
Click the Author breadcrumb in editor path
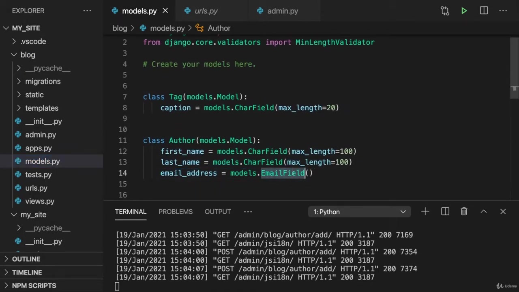tap(219, 28)
